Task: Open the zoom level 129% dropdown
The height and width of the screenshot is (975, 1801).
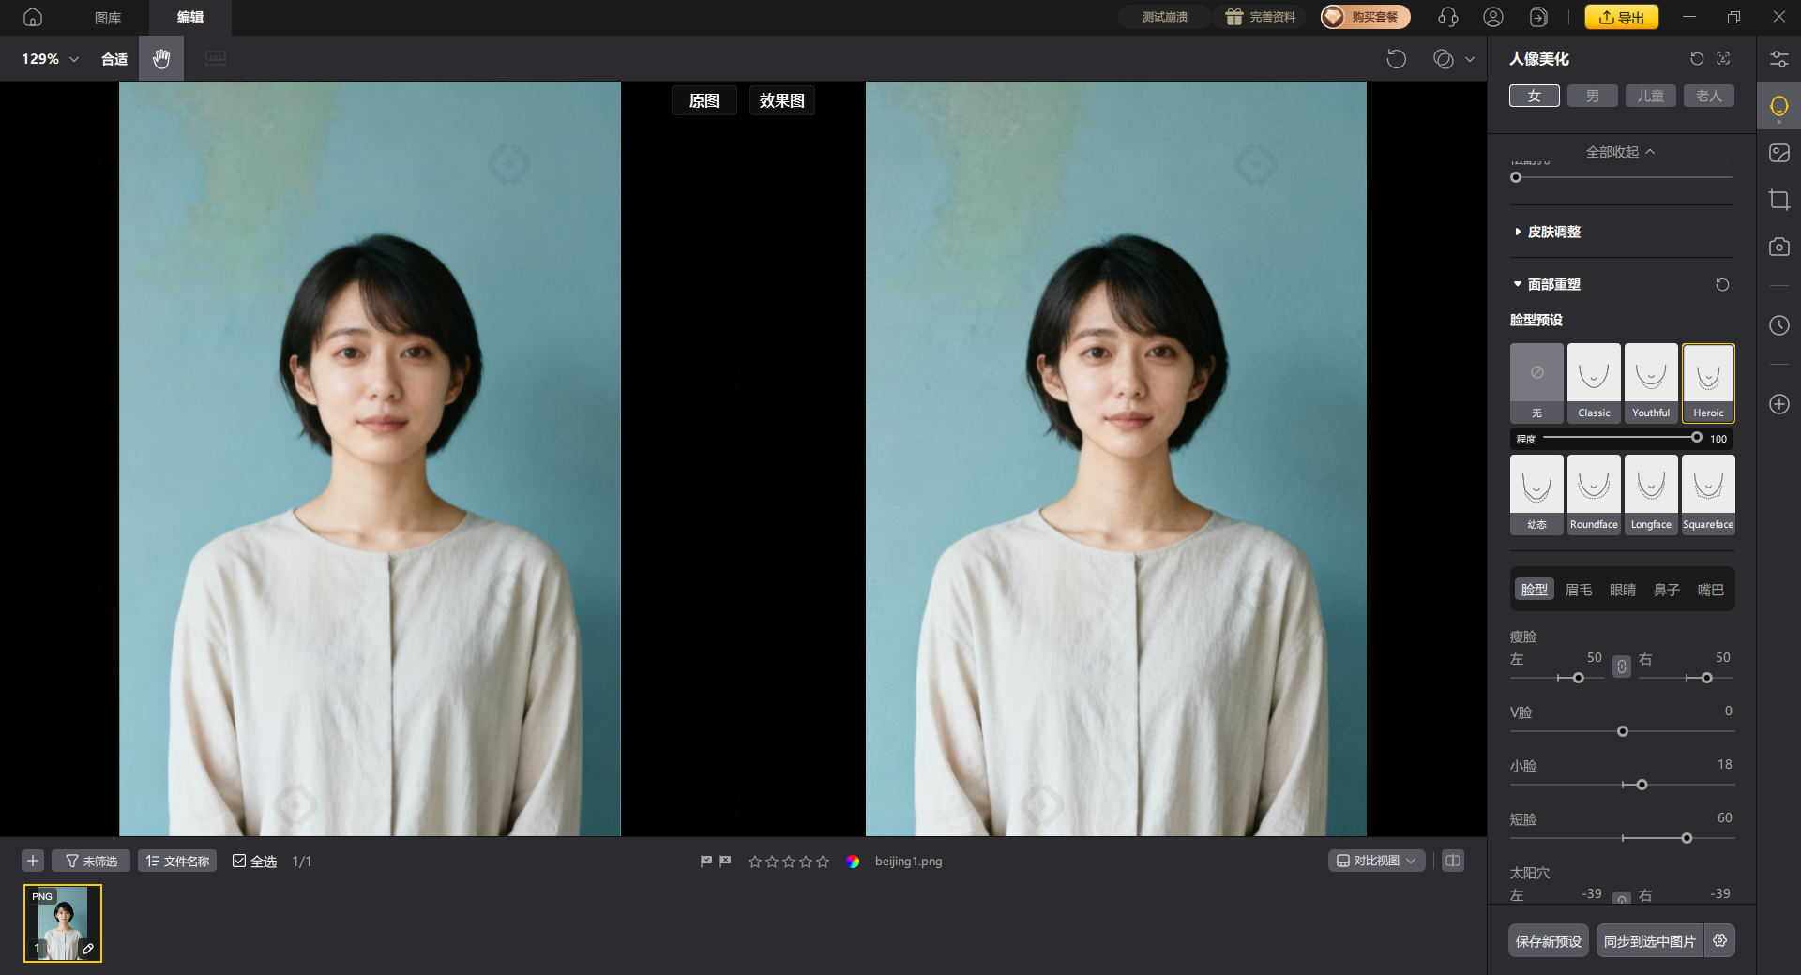Action: tap(50, 59)
